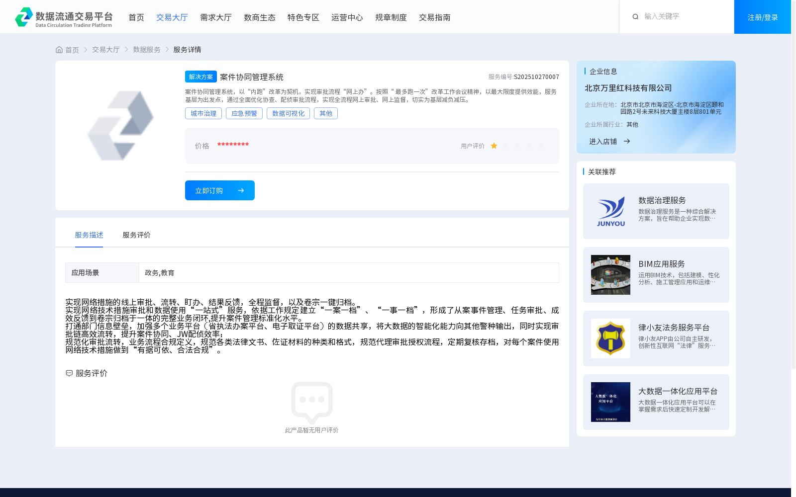Open the 律小友 gavel logo thumbnail
Screen dimensions: 796x497
pyautogui.click(x=610, y=338)
